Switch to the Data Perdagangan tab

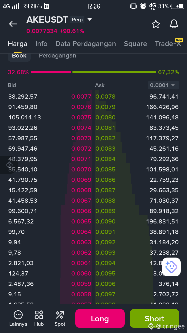pyautogui.click(x=86, y=44)
